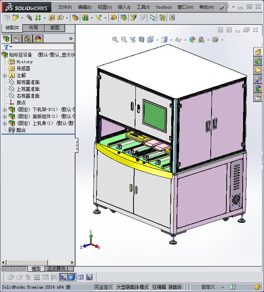
Task: Open the Toolbox menu
Action: click(164, 7)
